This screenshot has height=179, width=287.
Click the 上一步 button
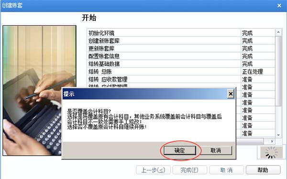(x=153, y=170)
